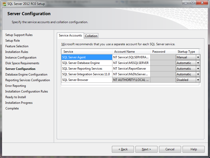Click the SQL Server setup title bar icon

(x=4, y=4)
